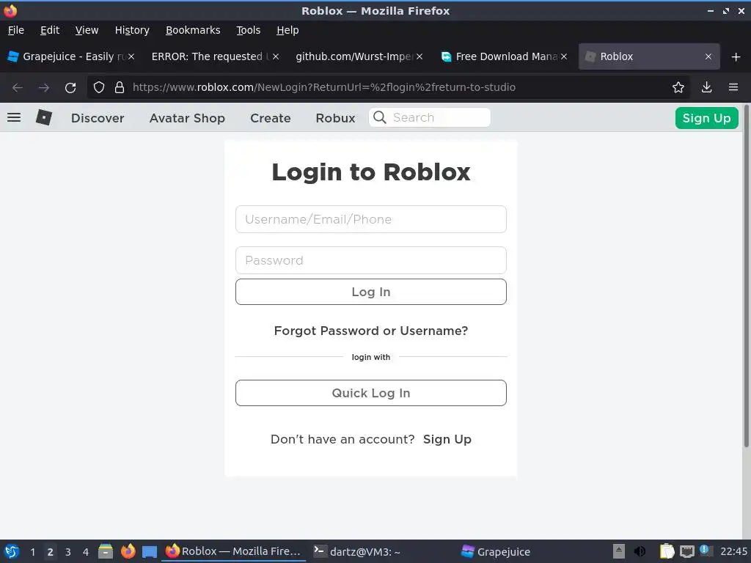Viewport: 751px width, 563px height.
Task: Go back using the browser back arrow
Action: [x=18, y=87]
